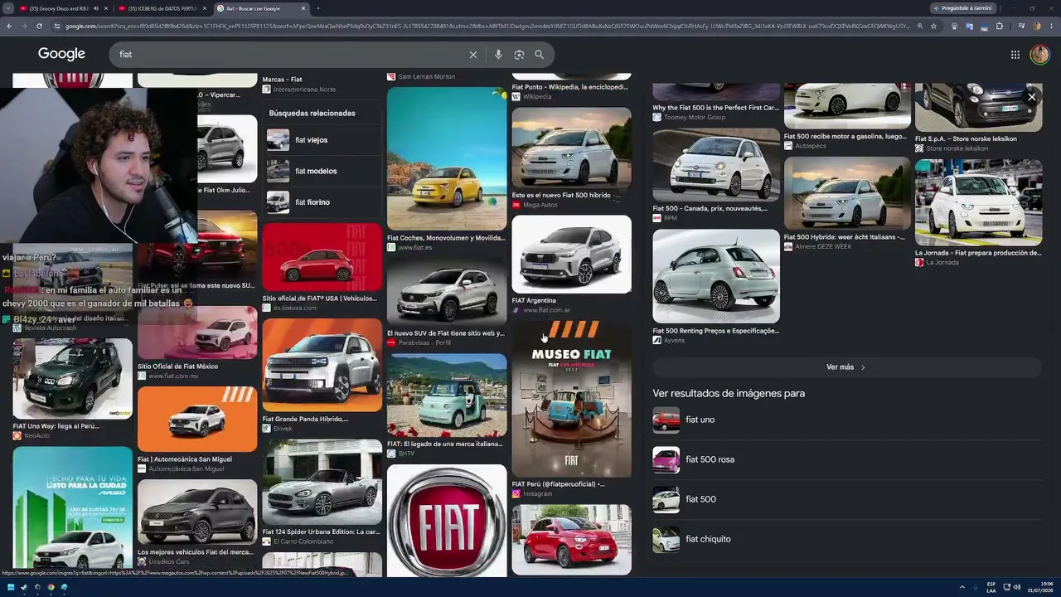
Task: Open the Los mejores vehículos Fiat image
Action: pyautogui.click(x=197, y=512)
